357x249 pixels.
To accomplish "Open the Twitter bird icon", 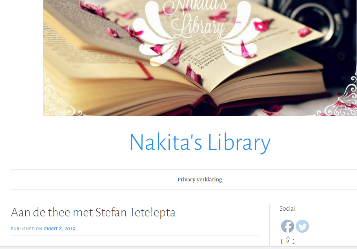I will [302, 226].
